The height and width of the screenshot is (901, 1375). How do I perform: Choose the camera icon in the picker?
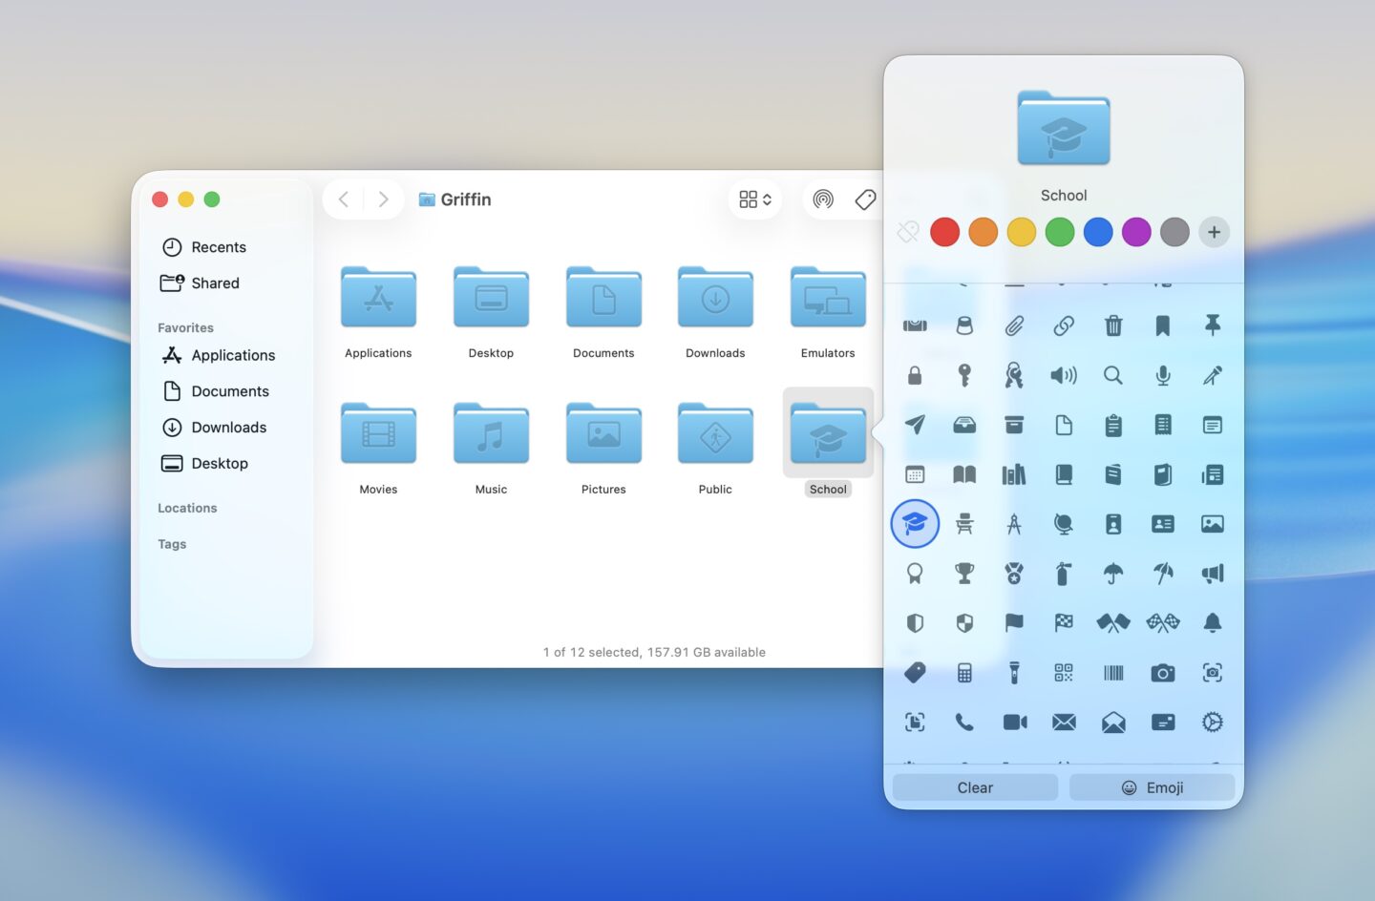(1162, 673)
